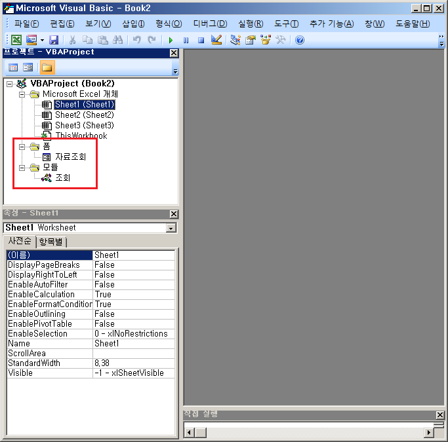The width and height of the screenshot is (448, 442).
Task: Toggle Folders view in project panel
Action: (x=47, y=67)
